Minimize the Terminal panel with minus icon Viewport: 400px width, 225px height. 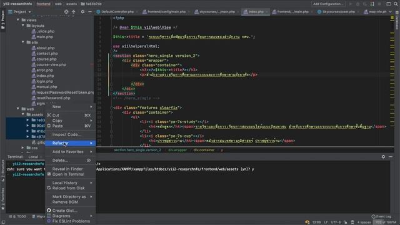pyautogui.click(x=391, y=157)
